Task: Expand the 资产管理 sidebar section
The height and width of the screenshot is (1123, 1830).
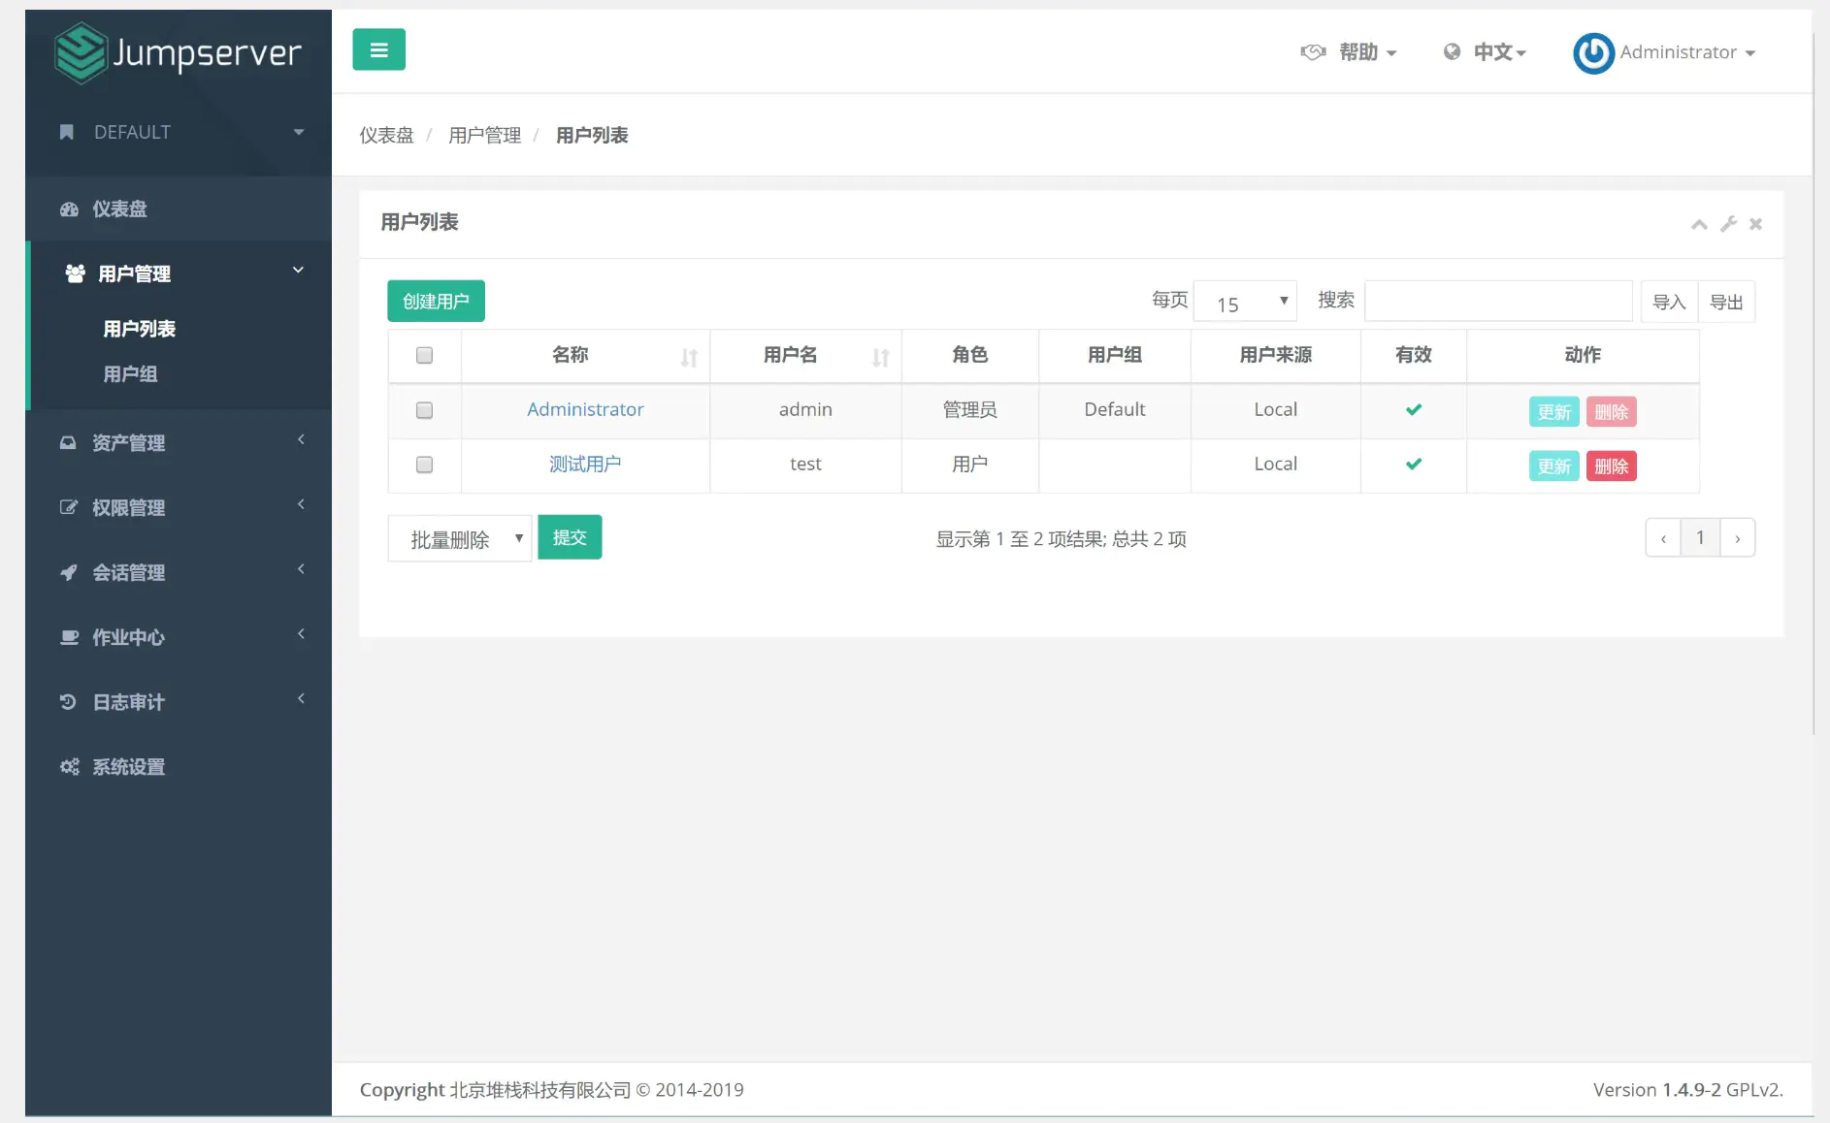Action: (x=301, y=440)
